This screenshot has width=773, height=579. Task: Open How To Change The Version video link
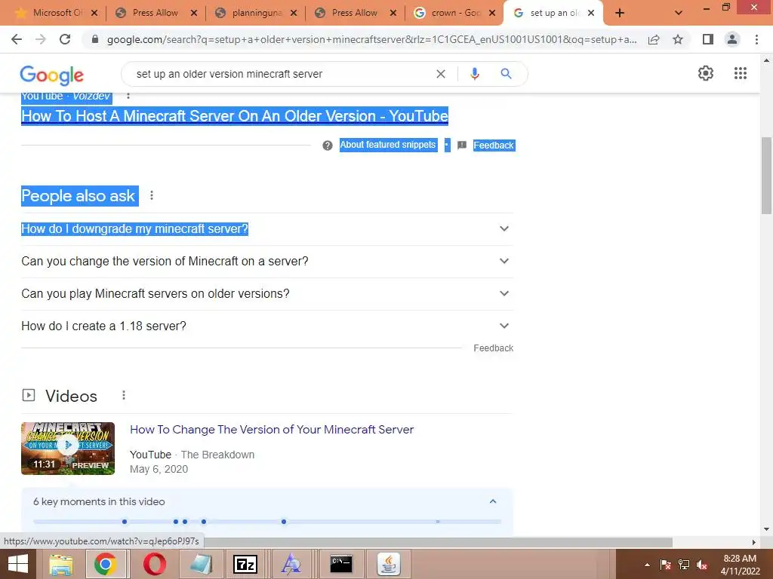click(x=272, y=429)
